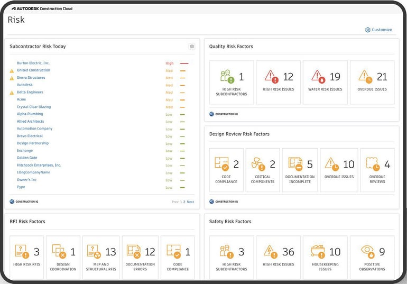Click the warning triangle beside United Construction
The width and height of the screenshot is (407, 284).
(x=12, y=71)
